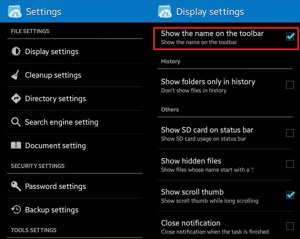Open Password settings

pos(75,186)
